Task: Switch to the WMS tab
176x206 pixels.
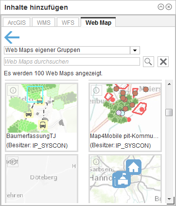Action: (44, 22)
